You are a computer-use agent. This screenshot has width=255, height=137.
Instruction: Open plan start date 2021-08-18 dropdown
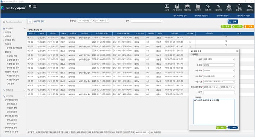tap(216, 87)
